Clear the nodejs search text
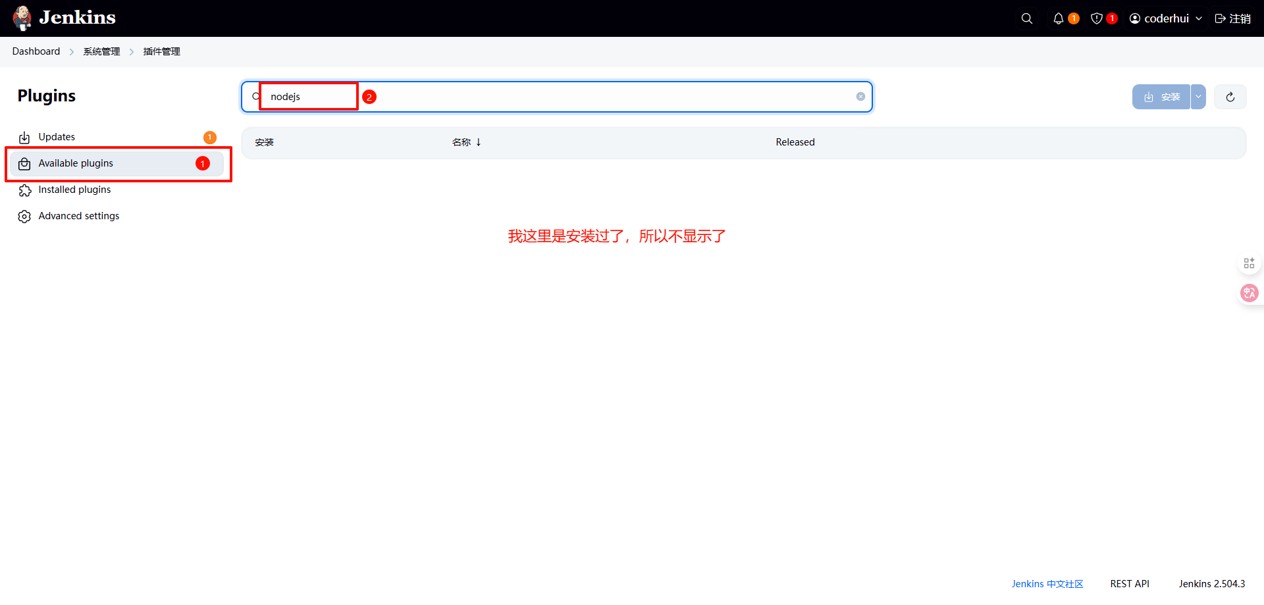The height and width of the screenshot is (605, 1264). click(860, 97)
